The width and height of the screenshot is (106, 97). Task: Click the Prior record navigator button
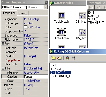(x=98, y=7)
